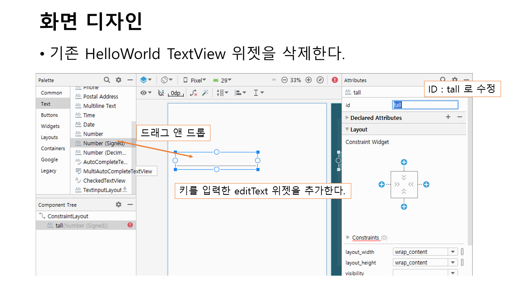Image resolution: width=518 pixels, height=291 pixels.
Task: Click the Infer Constraints magic wand icon
Action: coord(205,93)
